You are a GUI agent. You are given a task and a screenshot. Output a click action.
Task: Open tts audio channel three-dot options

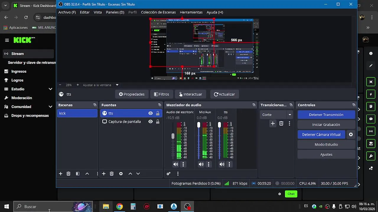click(x=229, y=164)
